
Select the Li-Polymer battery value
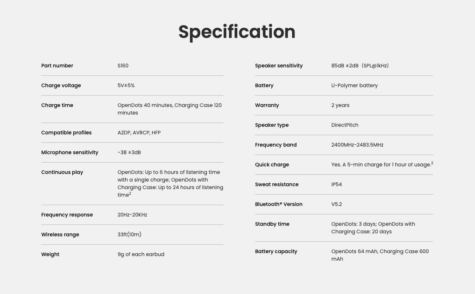354,85
